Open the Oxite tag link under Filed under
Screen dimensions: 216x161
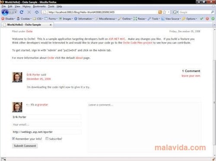coord(29,32)
